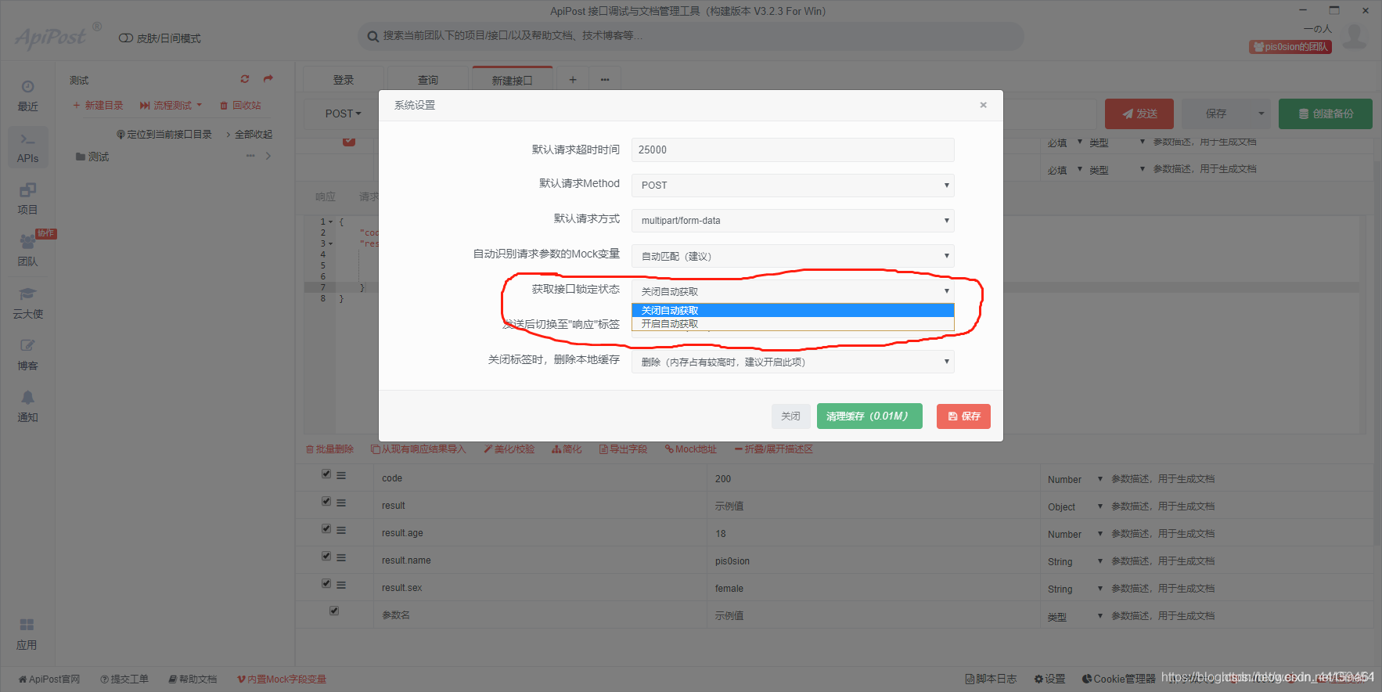
Task: Click the 清理缓存 (0.01M) button
Action: point(869,416)
